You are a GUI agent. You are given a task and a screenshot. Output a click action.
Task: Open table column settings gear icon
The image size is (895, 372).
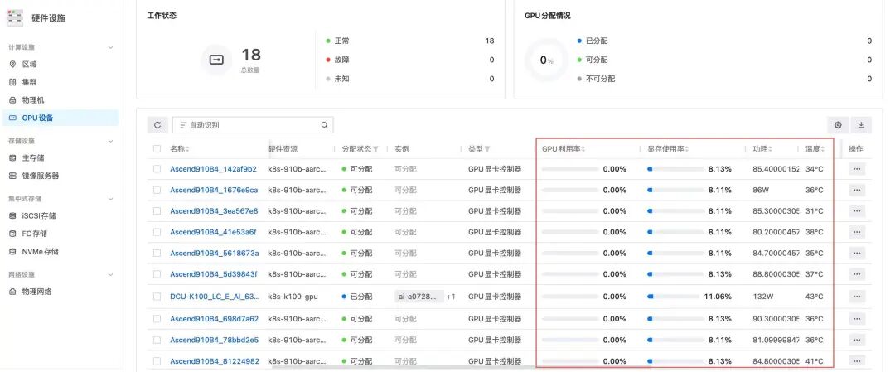838,125
